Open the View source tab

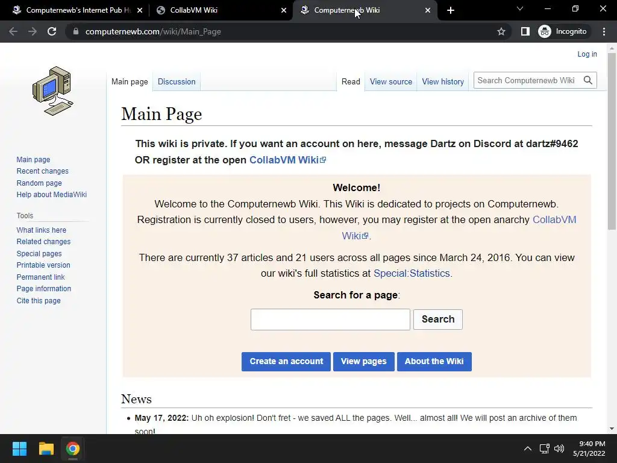pyautogui.click(x=390, y=81)
